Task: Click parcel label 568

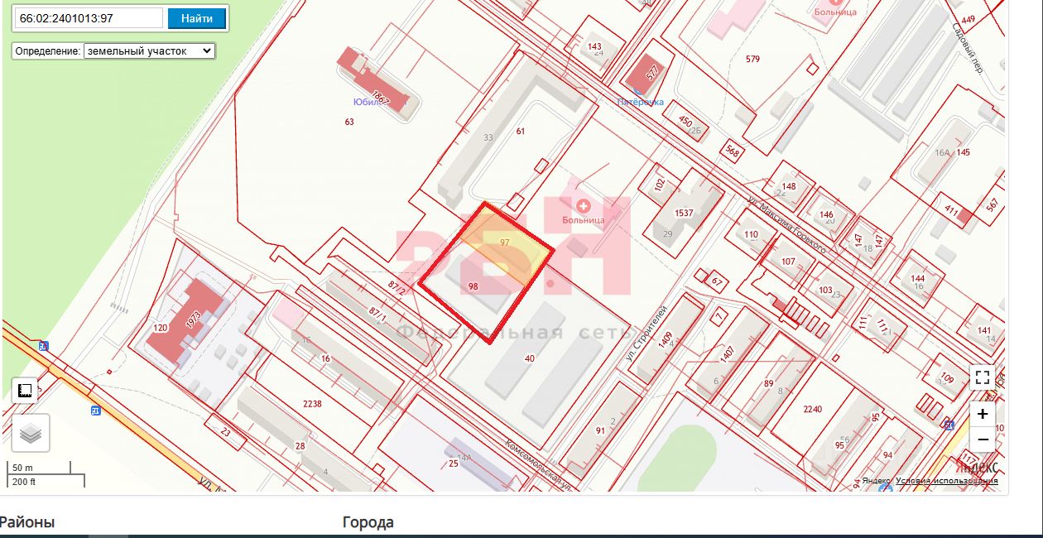Action: [x=732, y=151]
